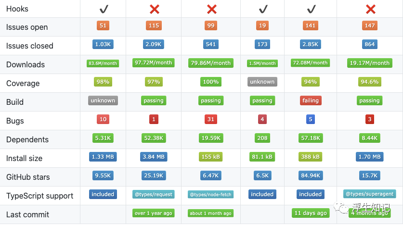
Task: Open the 51 issues open badge
Action: (x=102, y=26)
